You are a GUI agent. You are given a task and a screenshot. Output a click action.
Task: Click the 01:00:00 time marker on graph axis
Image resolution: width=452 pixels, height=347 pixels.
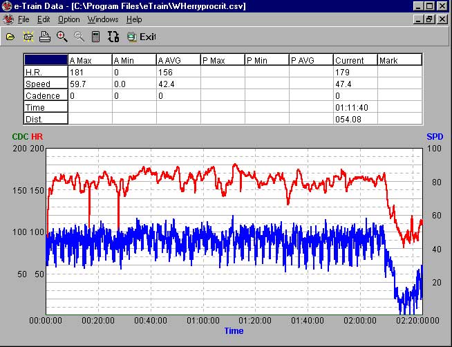pos(203,321)
